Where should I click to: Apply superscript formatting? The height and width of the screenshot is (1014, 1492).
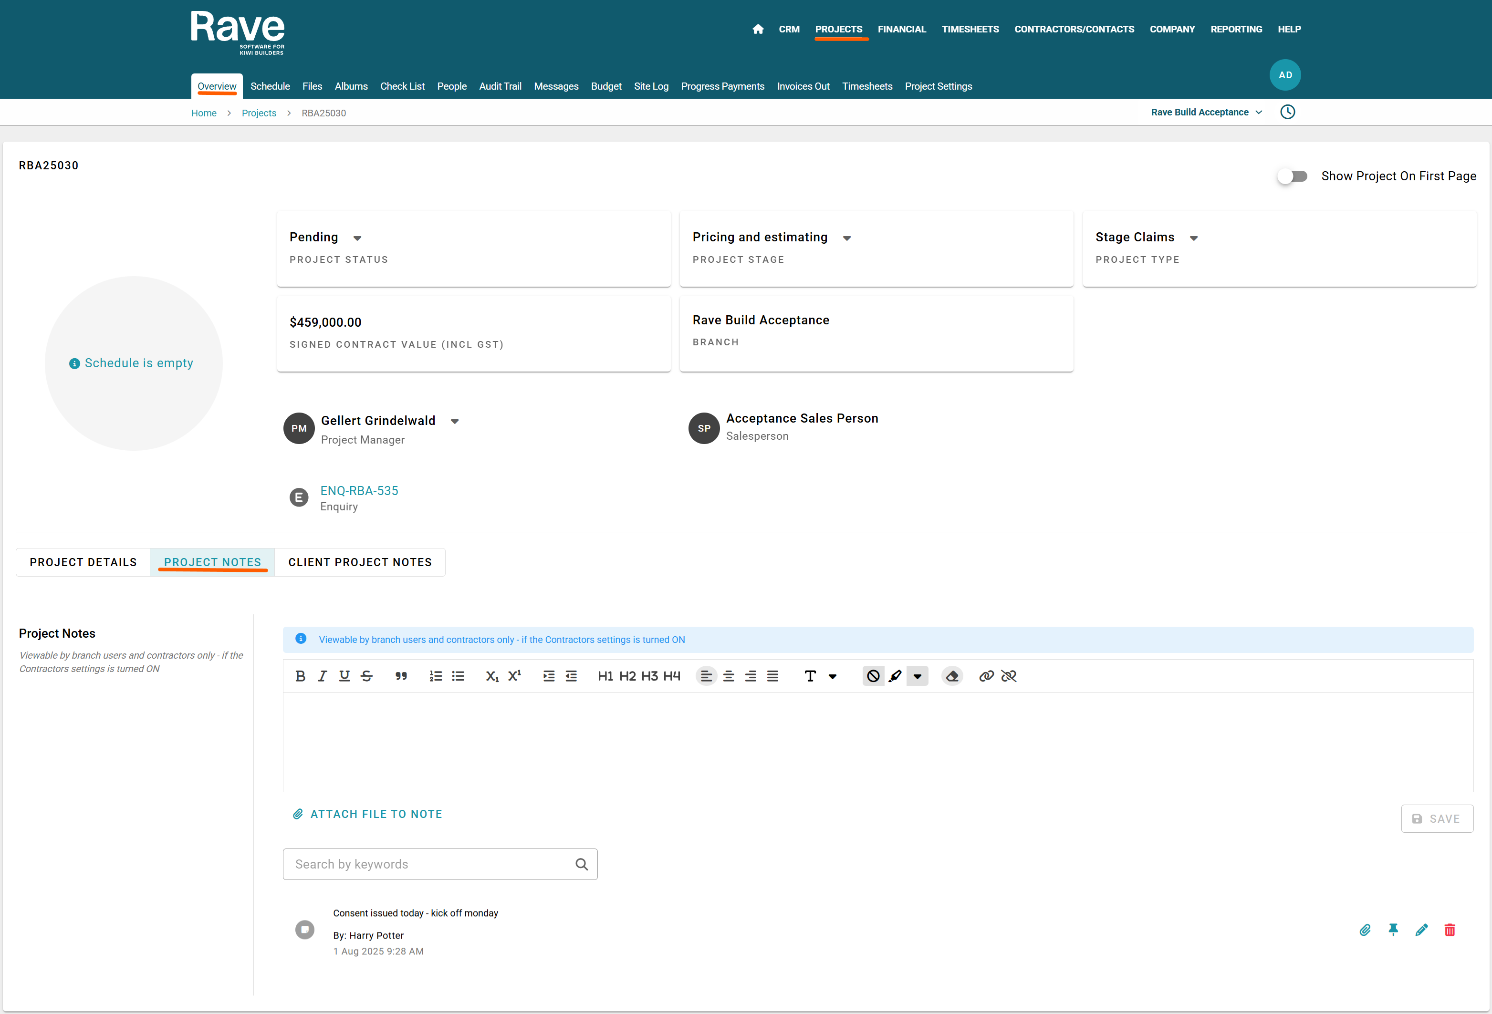515,676
